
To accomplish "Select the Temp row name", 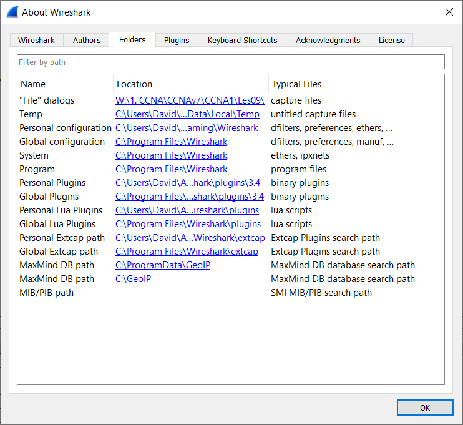I will [x=31, y=114].
